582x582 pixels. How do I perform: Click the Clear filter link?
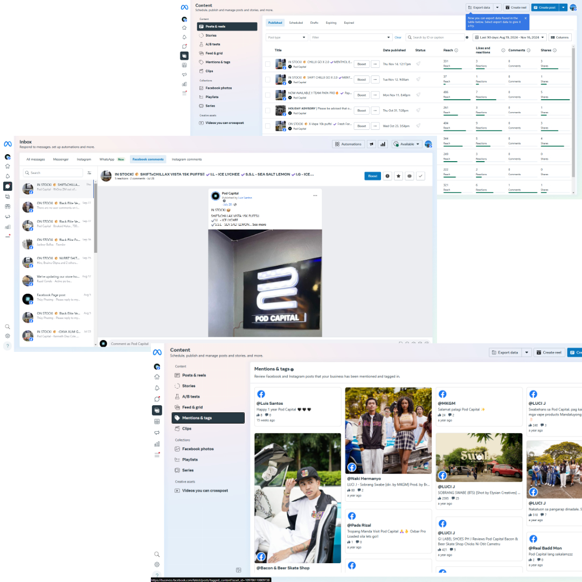398,38
